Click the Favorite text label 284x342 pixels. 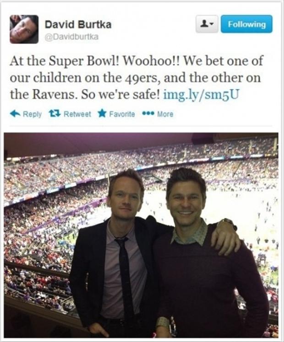(x=122, y=114)
